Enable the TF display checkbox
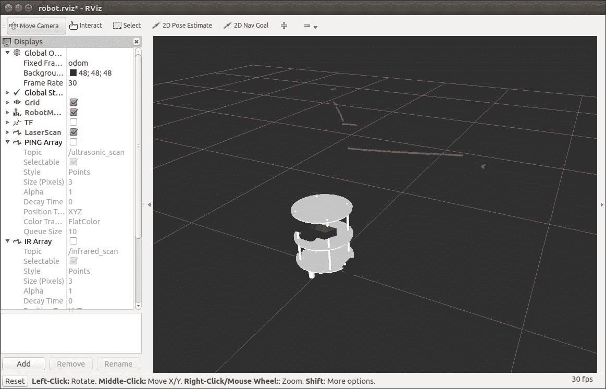The image size is (606, 389). [x=73, y=123]
